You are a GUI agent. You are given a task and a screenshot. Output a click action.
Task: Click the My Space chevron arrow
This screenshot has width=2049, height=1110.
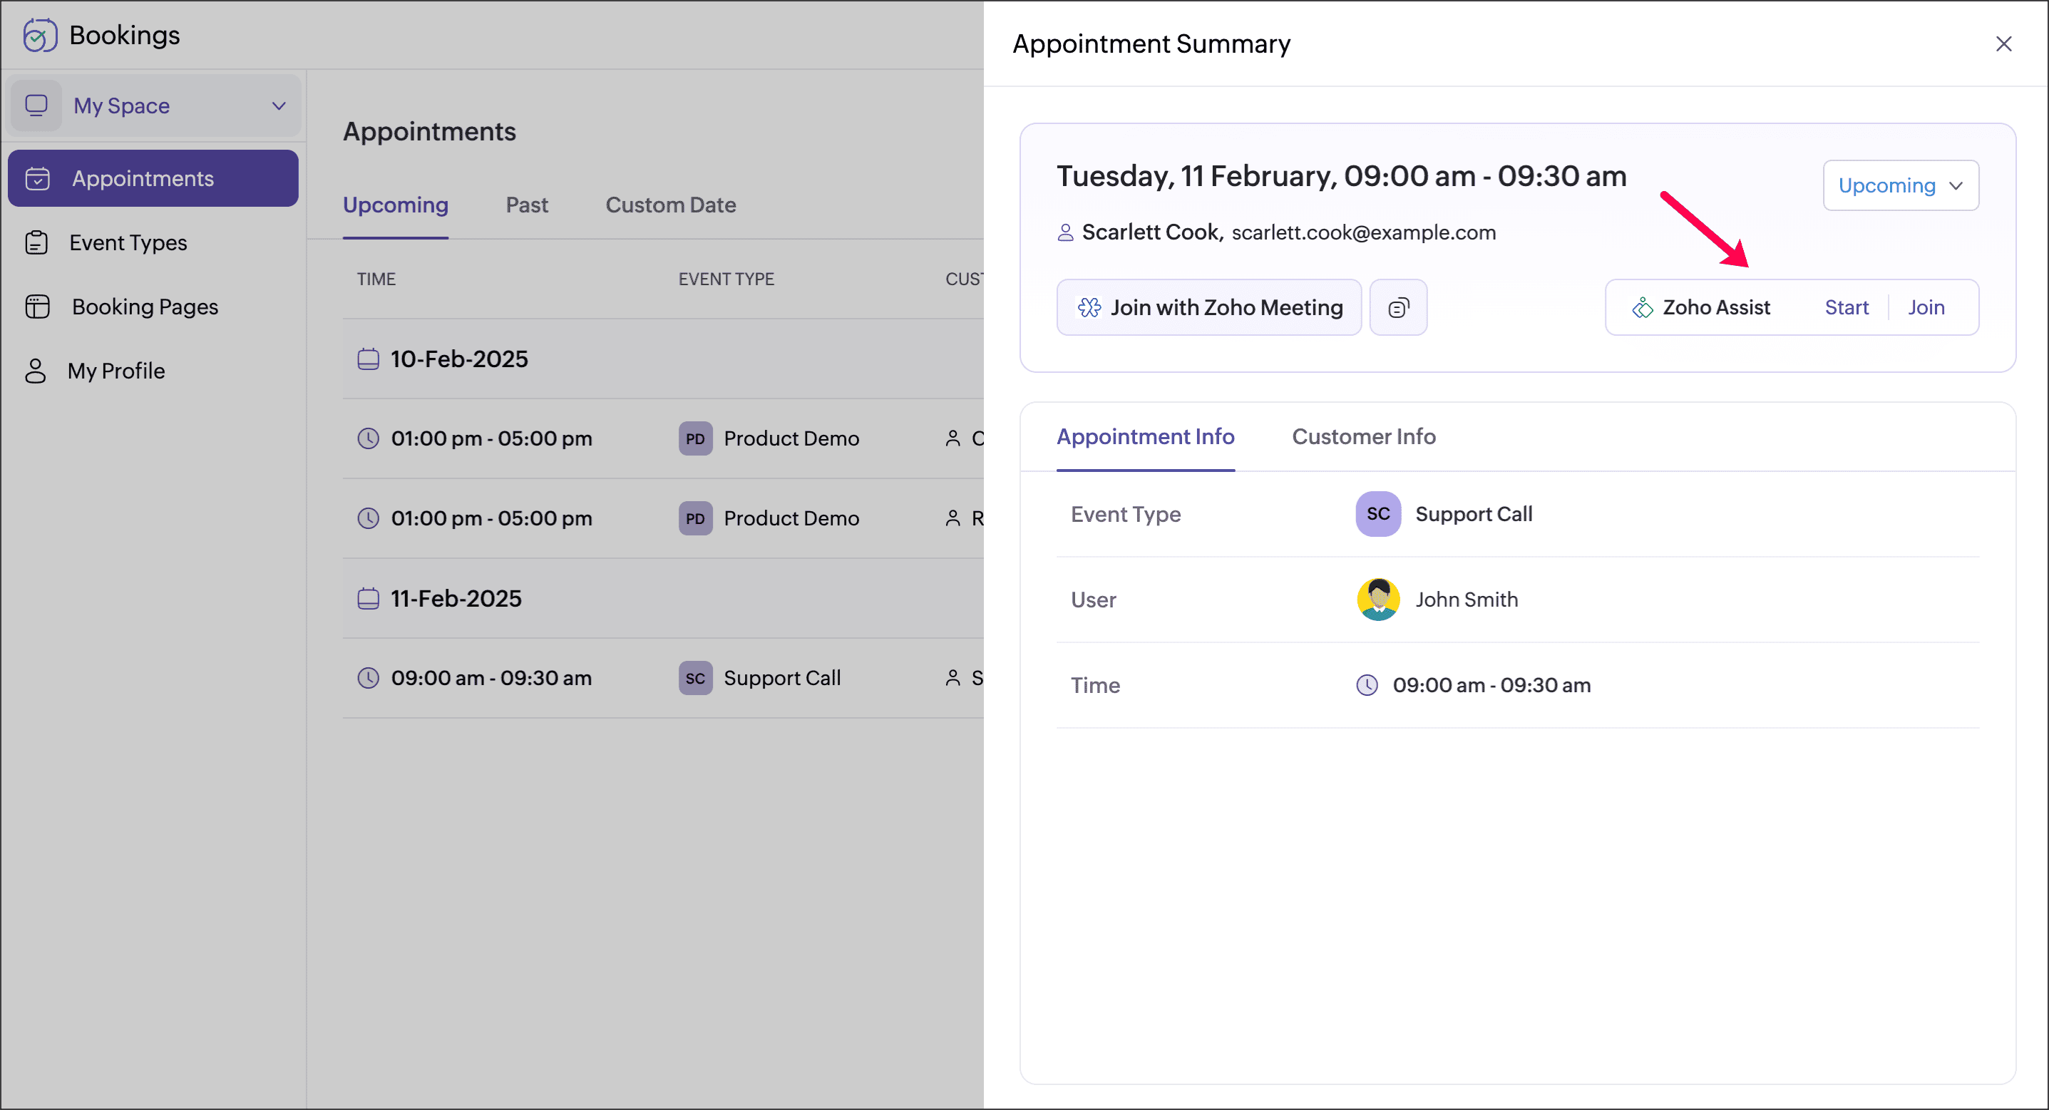coord(278,105)
